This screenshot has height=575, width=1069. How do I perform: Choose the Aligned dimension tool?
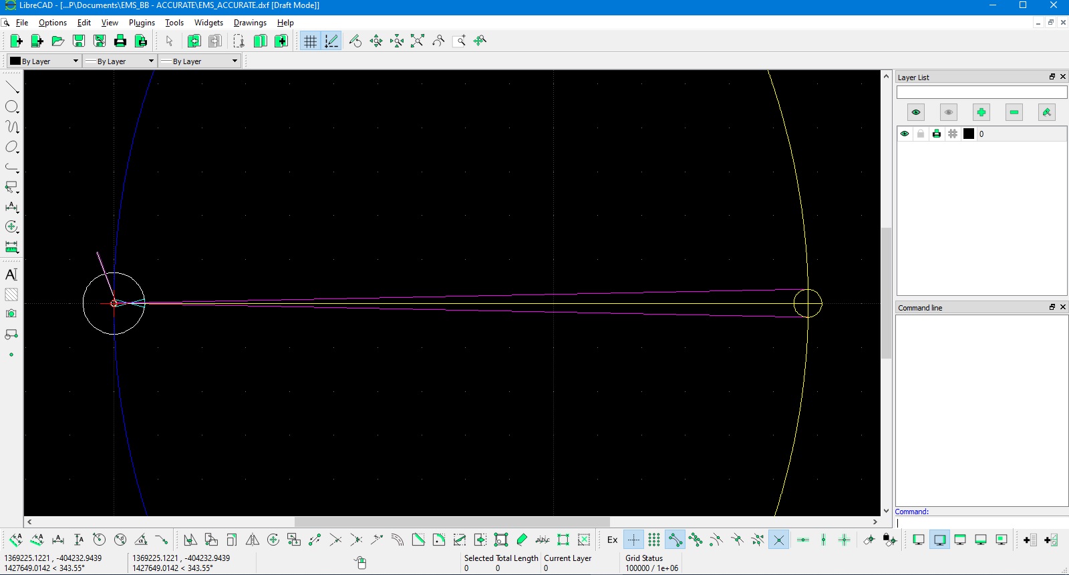16,540
